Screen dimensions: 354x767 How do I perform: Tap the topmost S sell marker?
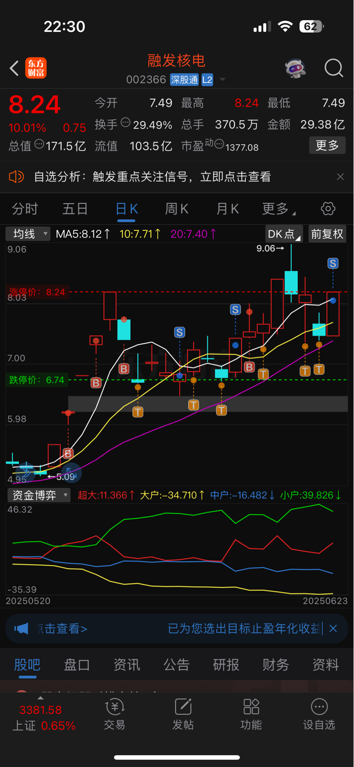click(333, 263)
